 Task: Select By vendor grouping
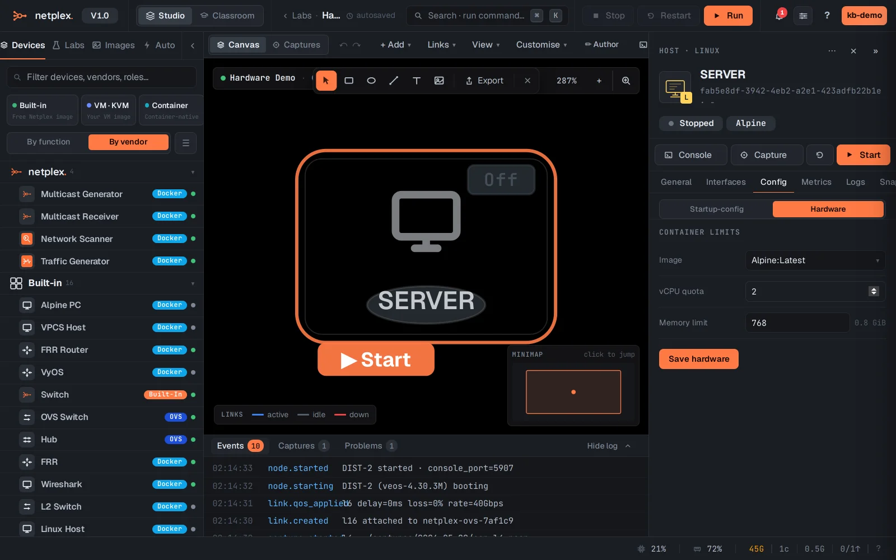coord(128,142)
